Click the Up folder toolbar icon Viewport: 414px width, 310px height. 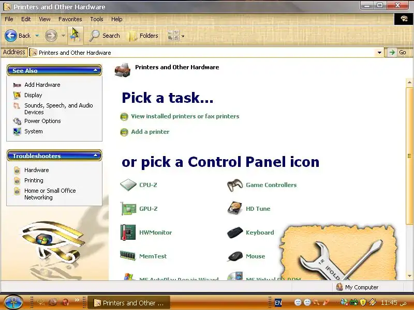[x=75, y=36]
